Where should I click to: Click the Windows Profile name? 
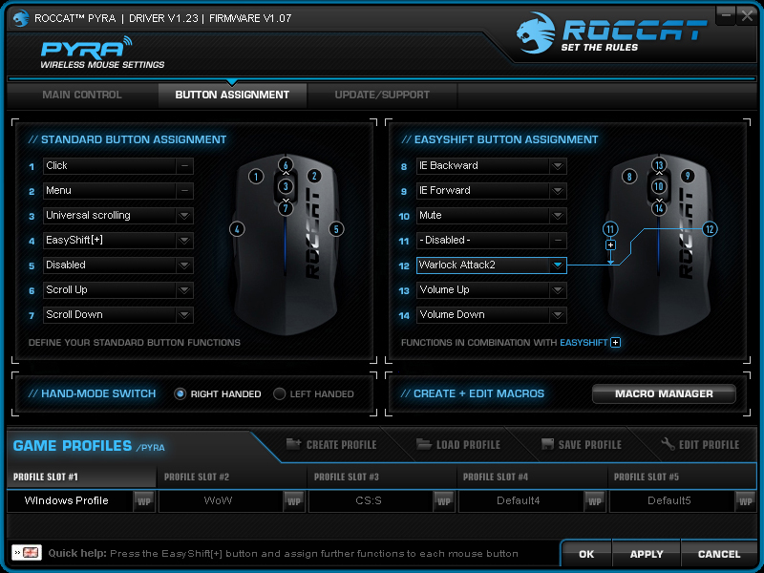(x=66, y=500)
